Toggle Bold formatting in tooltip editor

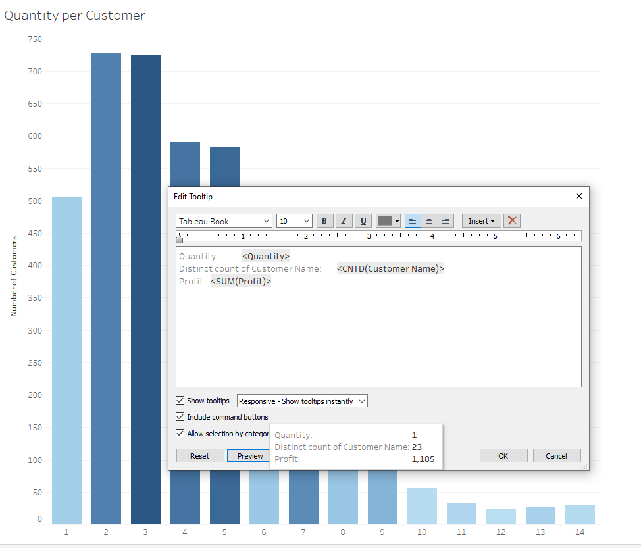[324, 220]
